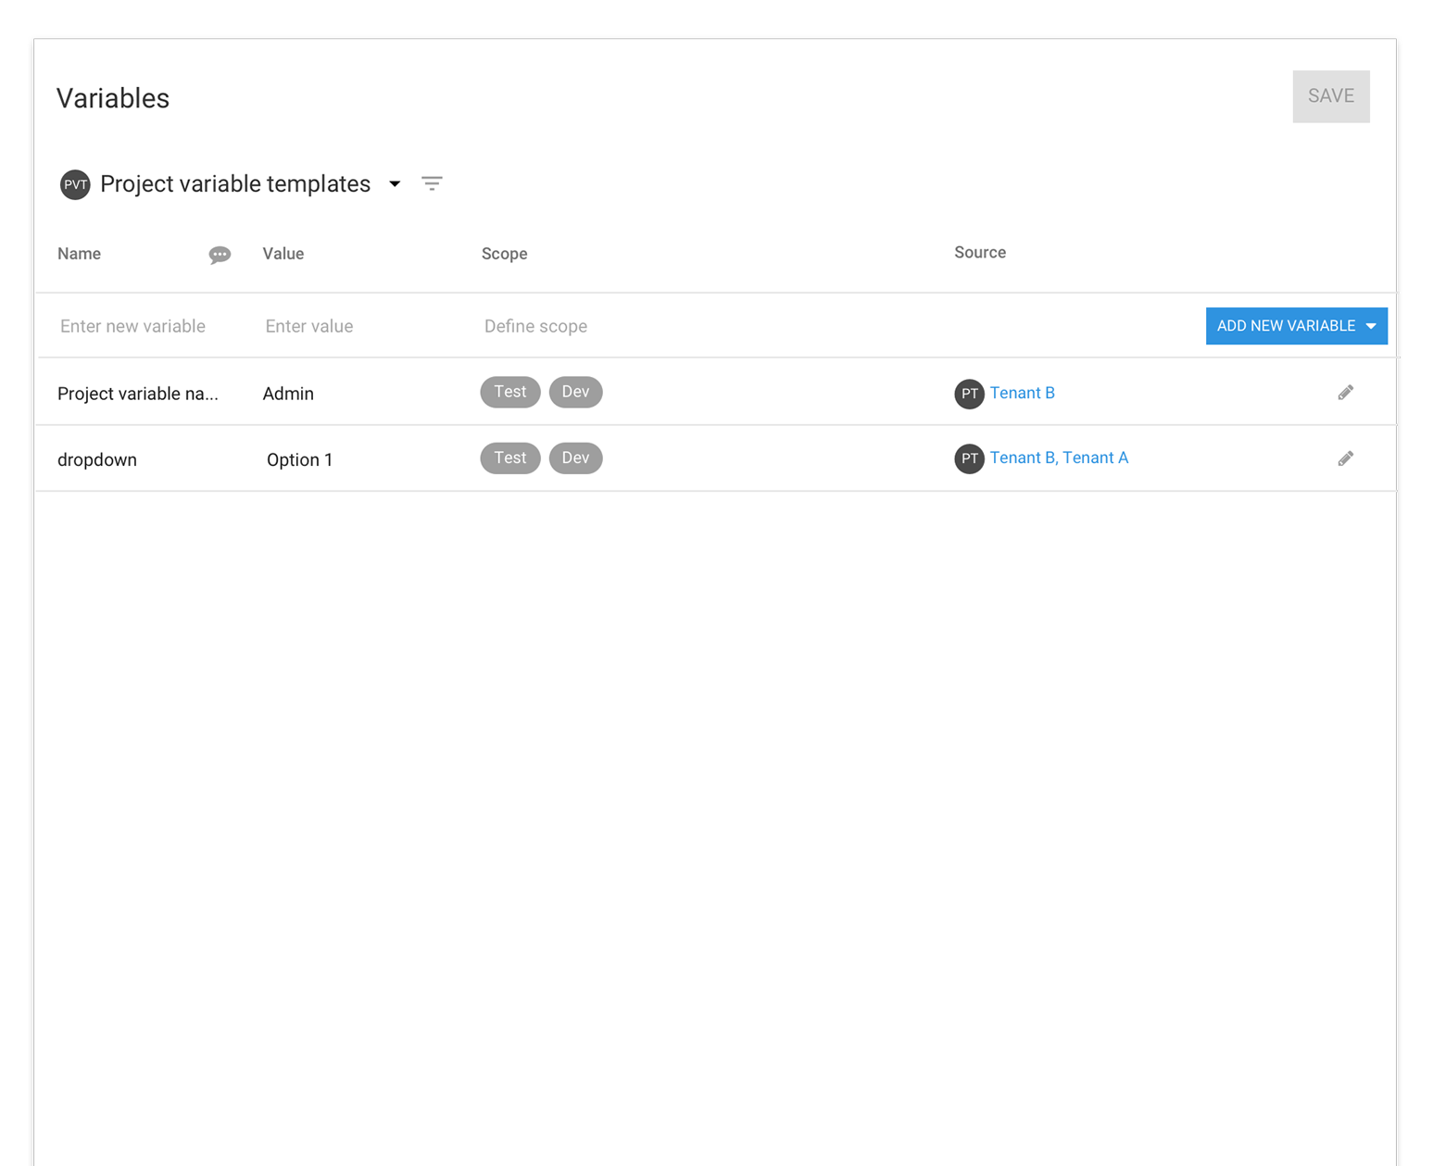Click the PVT avatar icon
Image resolution: width=1433 pixels, height=1166 pixels.
coord(75,184)
